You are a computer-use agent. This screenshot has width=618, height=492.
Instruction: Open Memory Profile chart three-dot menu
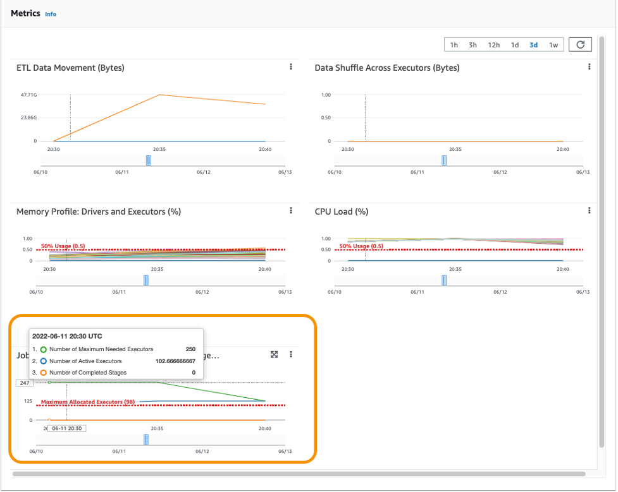pyautogui.click(x=291, y=210)
